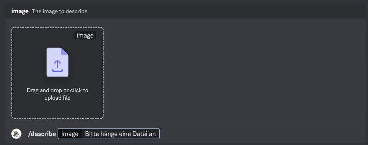The width and height of the screenshot is (368, 145).
Task: Click the file upload document icon
Action: [57, 62]
